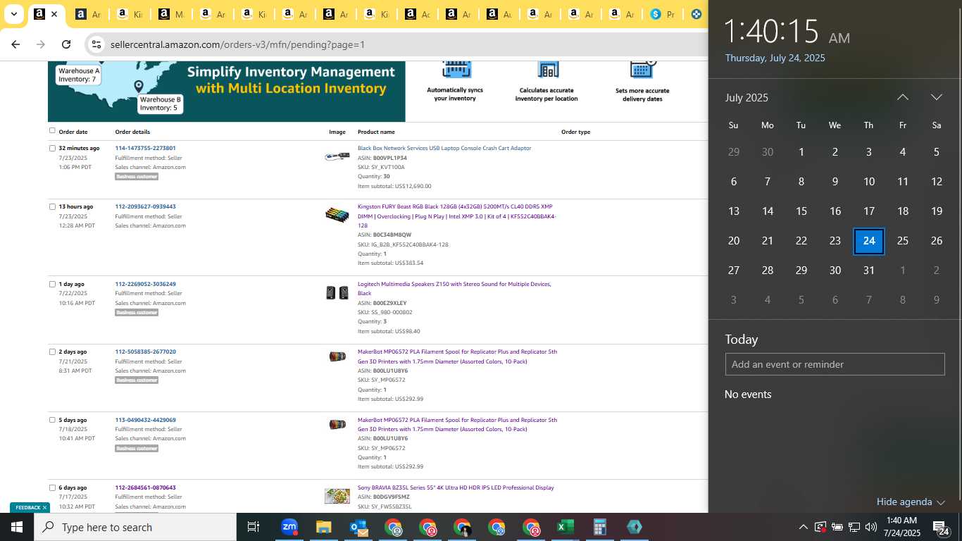Open Logitech Multimedia Speakers Z150 product link
Viewport: 962px width, 541px height.
(x=454, y=288)
